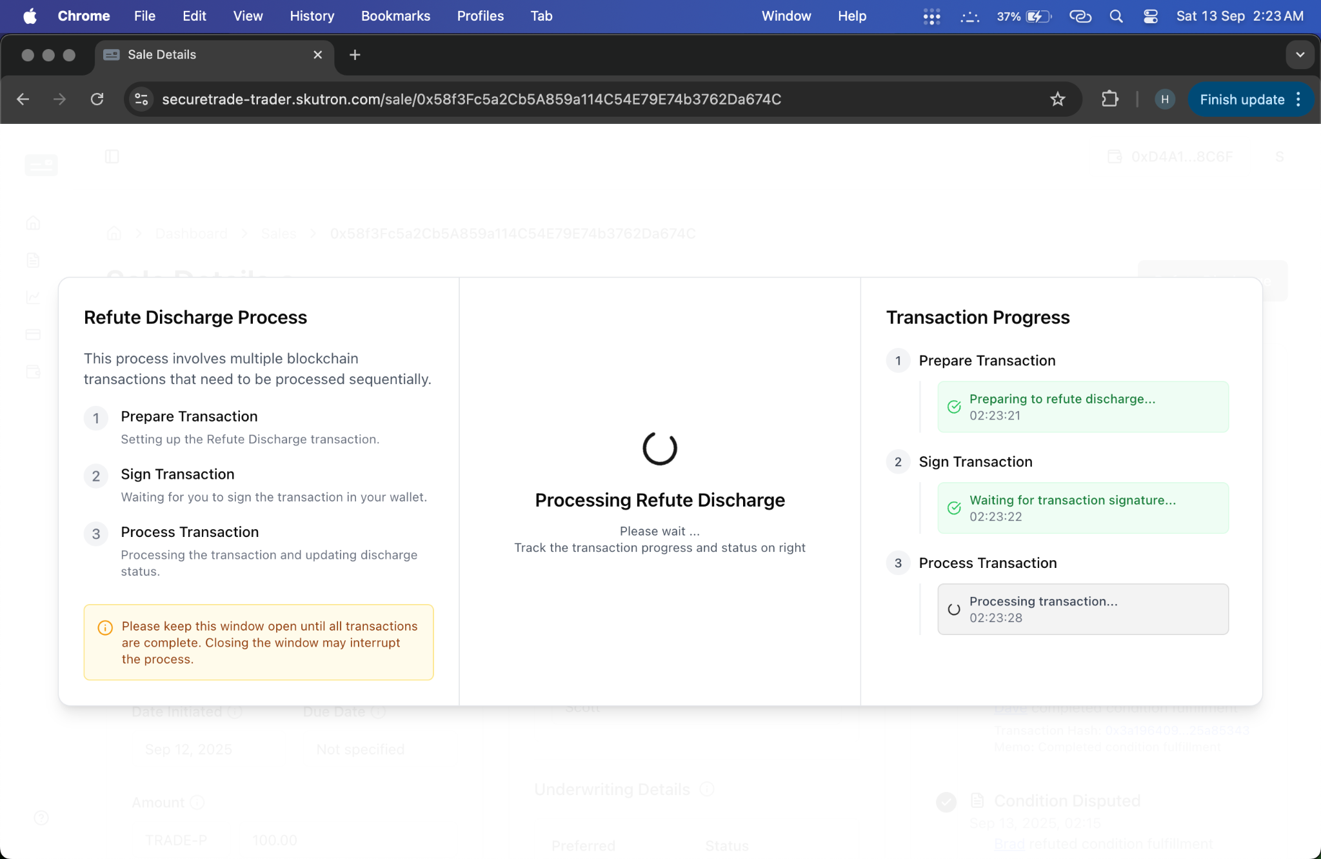Select the Sale Details tab
Viewport: 1321px width, 859px height.
[214, 55]
